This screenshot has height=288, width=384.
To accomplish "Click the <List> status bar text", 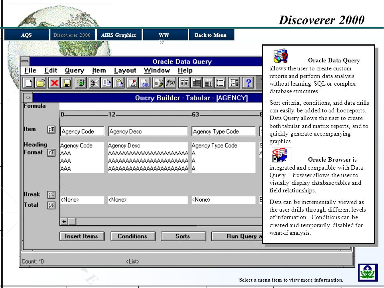I will point(132,262).
